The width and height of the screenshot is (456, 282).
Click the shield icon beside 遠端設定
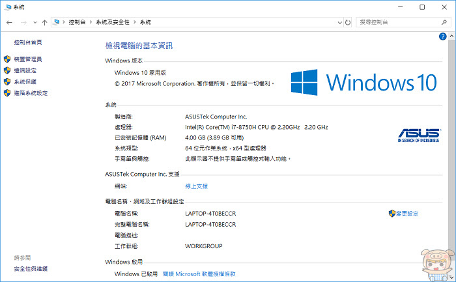tap(7, 70)
